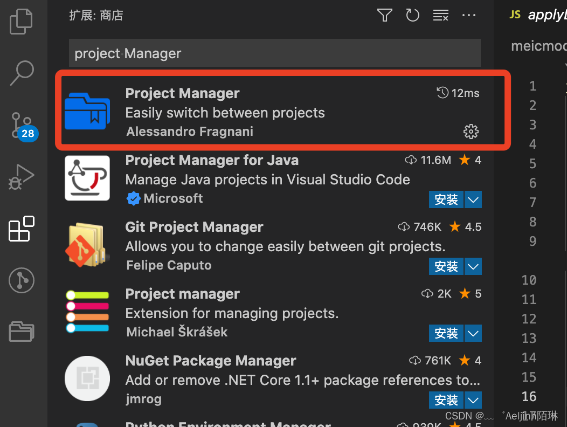567x427 pixels.
Task: Expand install options for Git Project Manager
Action: pos(473,266)
